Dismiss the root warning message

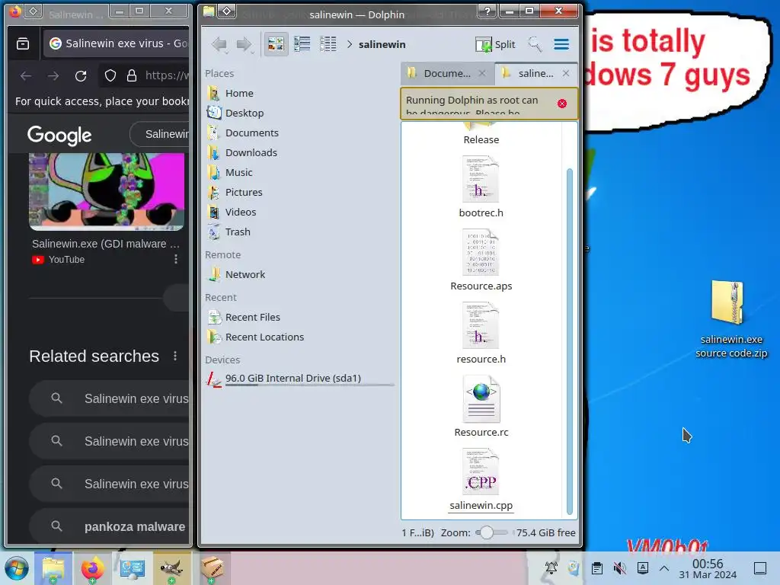tap(562, 104)
